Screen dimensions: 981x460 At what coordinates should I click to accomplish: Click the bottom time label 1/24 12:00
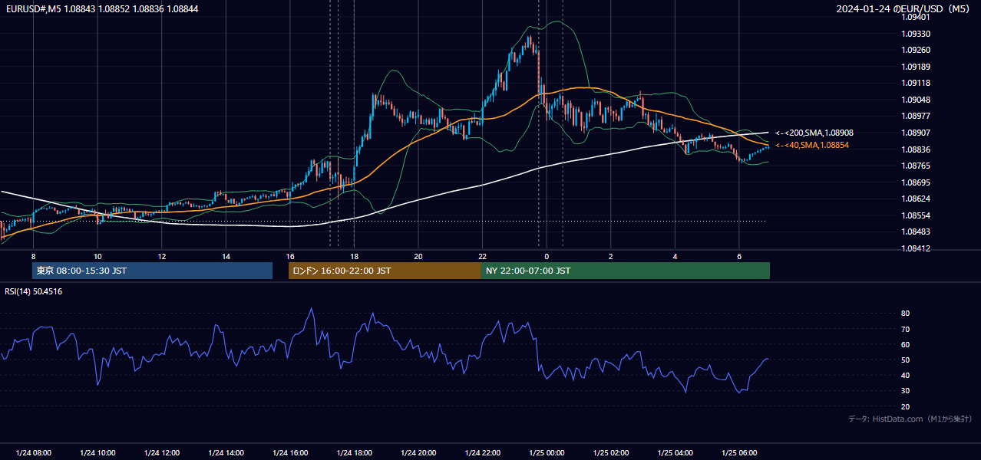[162, 453]
